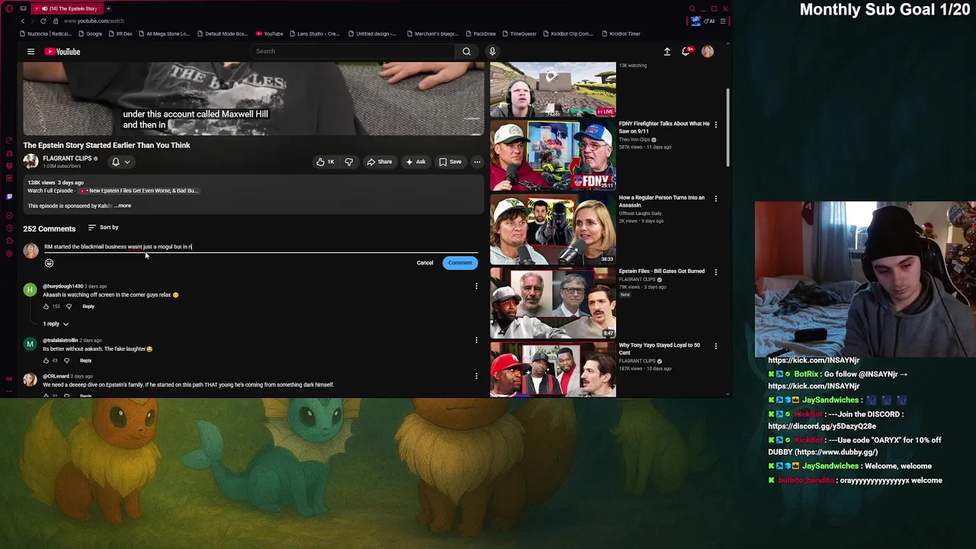Open the YouTube create upload icon

tap(667, 51)
